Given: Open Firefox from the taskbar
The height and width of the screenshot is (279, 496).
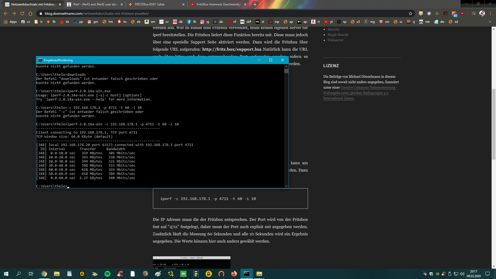Looking at the screenshot, I should 234,274.
